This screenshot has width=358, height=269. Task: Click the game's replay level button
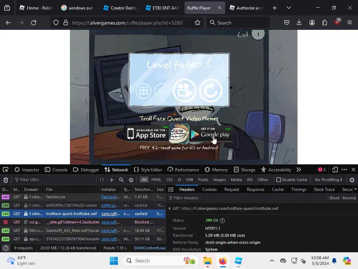point(211,91)
